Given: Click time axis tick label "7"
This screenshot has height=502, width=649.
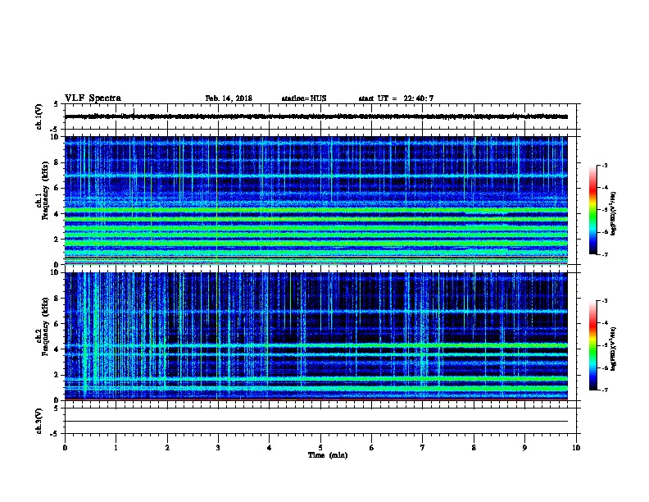Looking at the screenshot, I should [x=423, y=448].
